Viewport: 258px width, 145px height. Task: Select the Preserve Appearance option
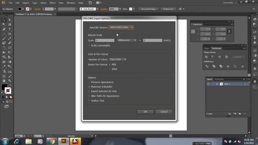coord(89,82)
